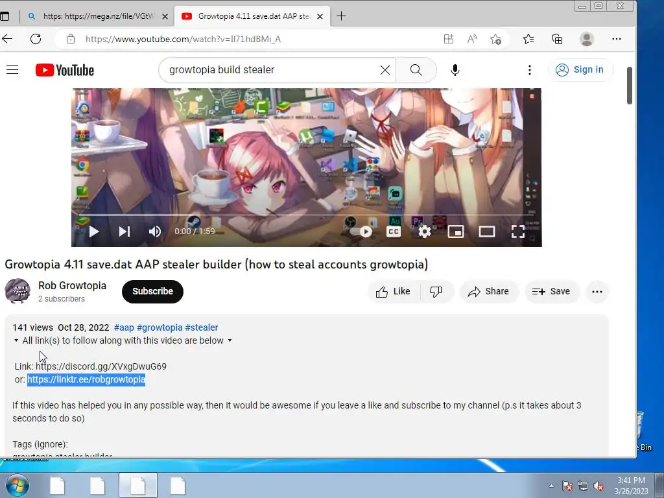The width and height of the screenshot is (664, 498).
Task: Open browser Settings and more menu
Action: coord(617,39)
